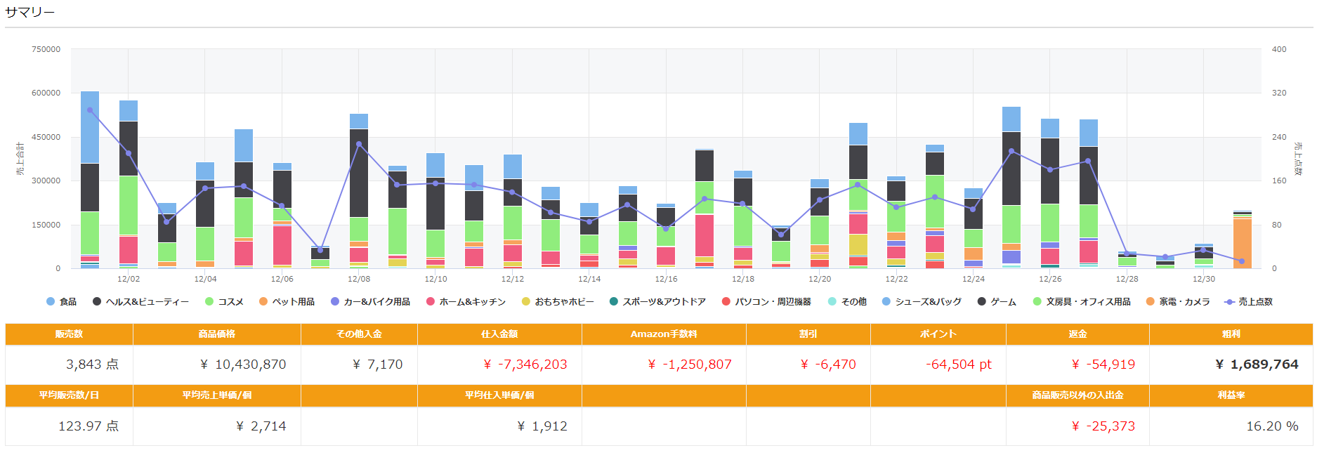Click the おもちゃホビー yellow legend marker

click(x=526, y=301)
